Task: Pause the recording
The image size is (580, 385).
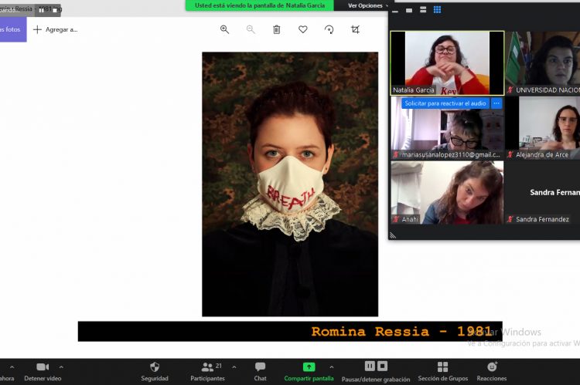Action: click(x=370, y=366)
